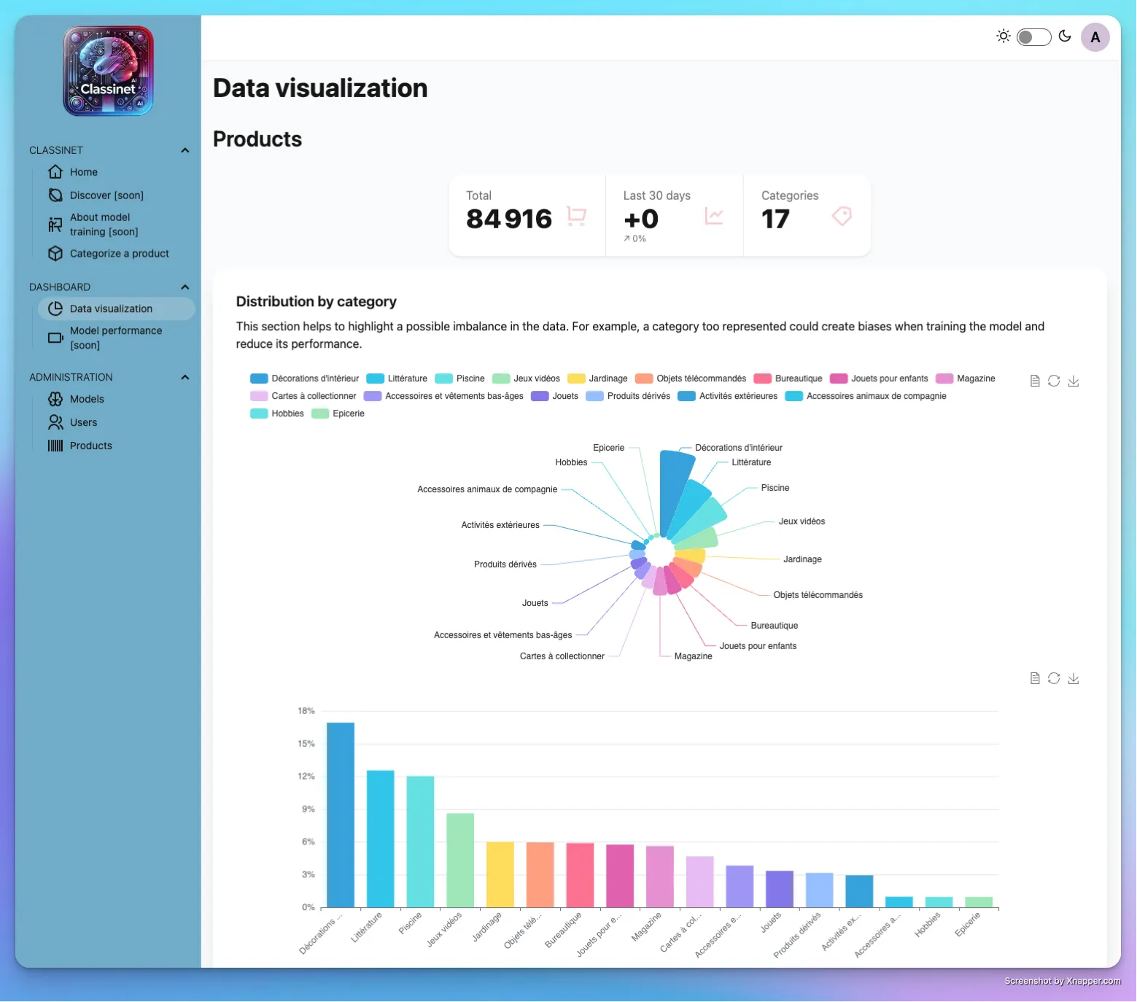Viewport: 1137px width, 1002px height.
Task: Click the sun icon for light theme
Action: pos(1003,35)
